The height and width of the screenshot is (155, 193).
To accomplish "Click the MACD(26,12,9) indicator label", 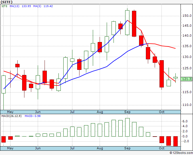I will (11, 116).
